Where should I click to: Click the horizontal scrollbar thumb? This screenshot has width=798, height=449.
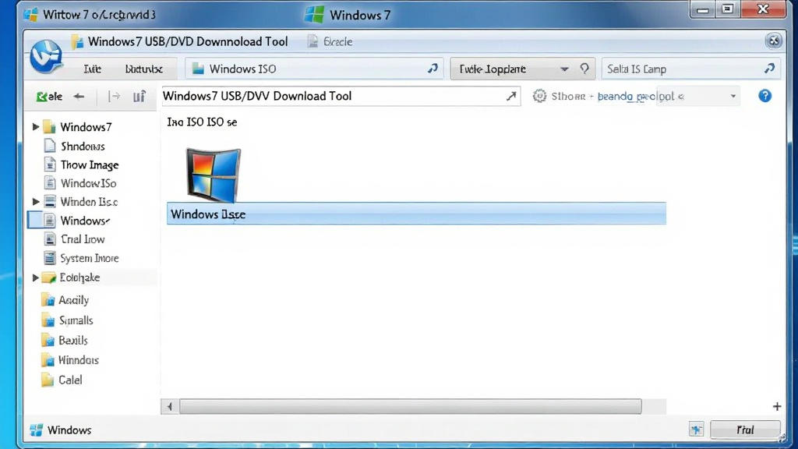(x=410, y=406)
